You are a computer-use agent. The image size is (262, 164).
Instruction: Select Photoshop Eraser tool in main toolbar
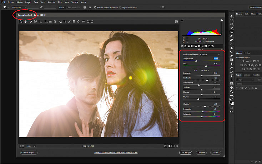[231, 56]
